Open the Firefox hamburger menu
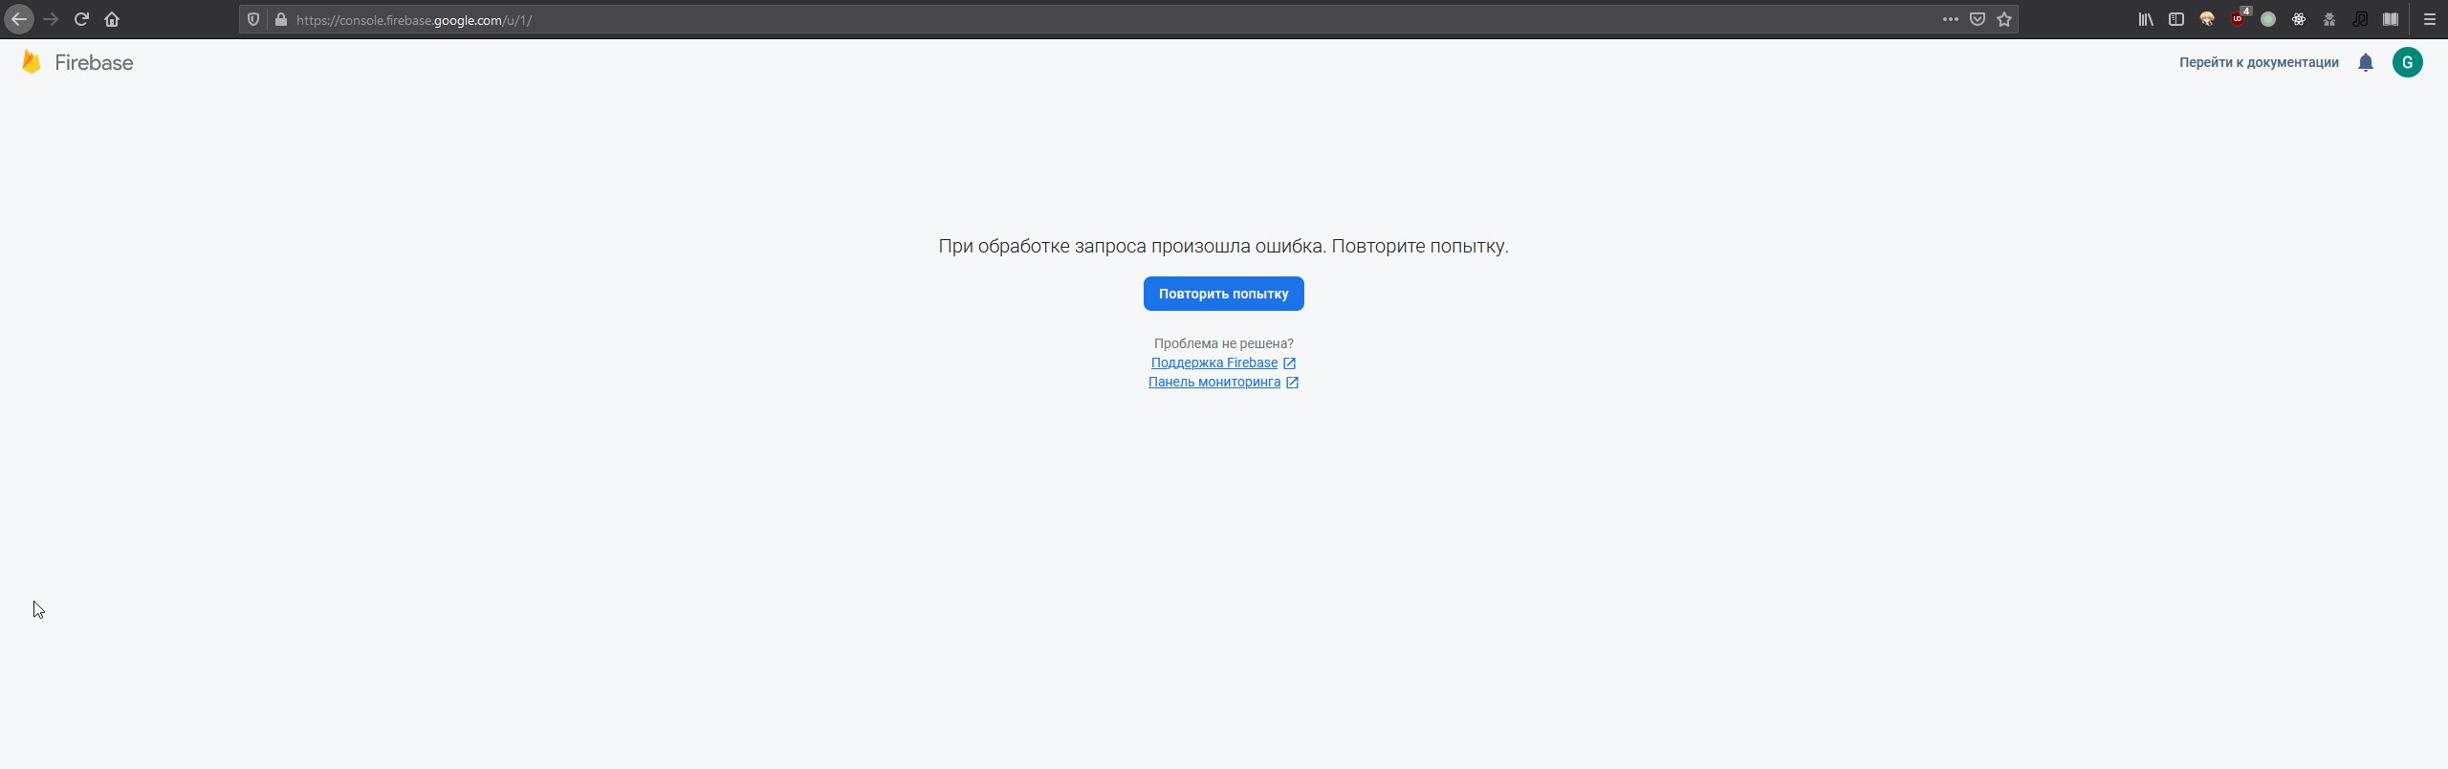Image resolution: width=2448 pixels, height=769 pixels. 2429,19
